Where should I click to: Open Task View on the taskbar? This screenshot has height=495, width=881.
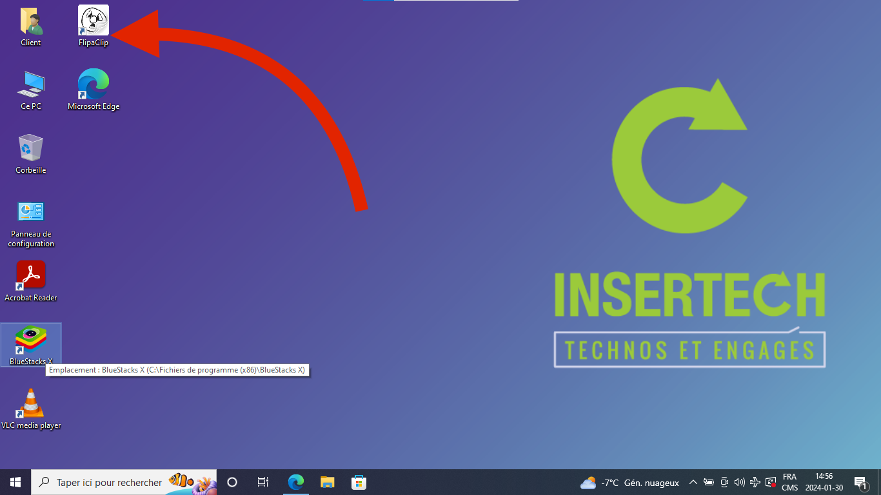click(x=263, y=482)
